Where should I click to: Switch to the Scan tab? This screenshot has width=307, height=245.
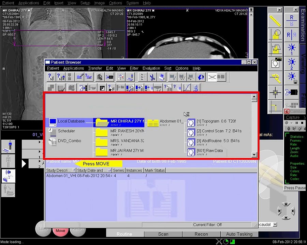(163, 234)
